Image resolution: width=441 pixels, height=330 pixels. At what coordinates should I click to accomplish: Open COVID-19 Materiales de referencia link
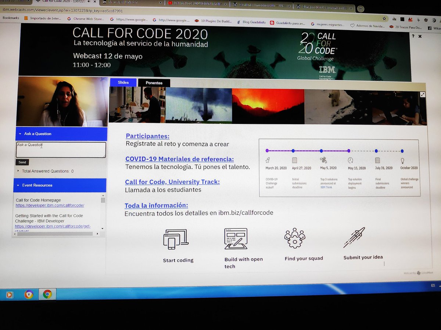pyautogui.click(x=179, y=159)
